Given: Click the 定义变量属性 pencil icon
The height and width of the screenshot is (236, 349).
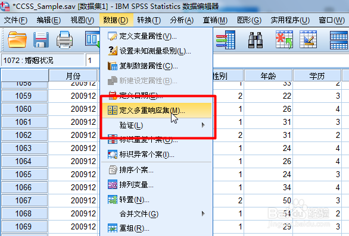Looking at the screenshot, I should click(113, 36).
